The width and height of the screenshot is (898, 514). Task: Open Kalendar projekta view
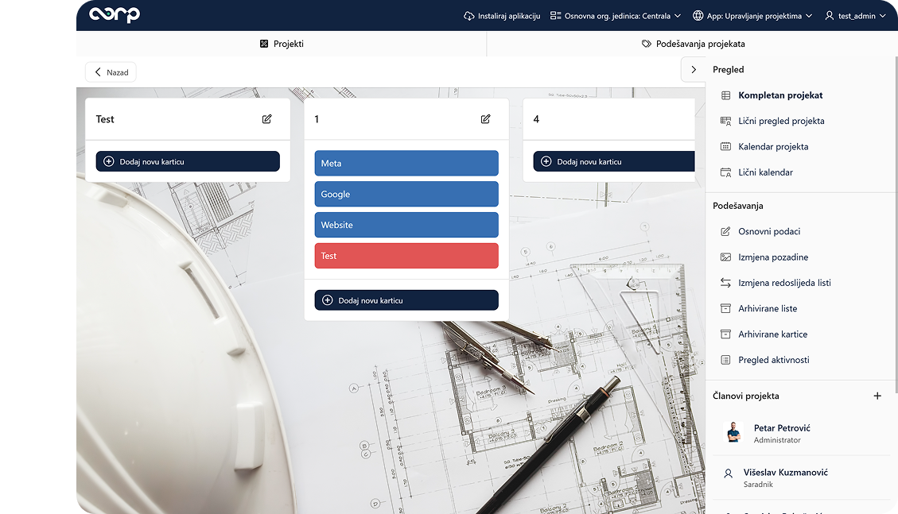[772, 147]
